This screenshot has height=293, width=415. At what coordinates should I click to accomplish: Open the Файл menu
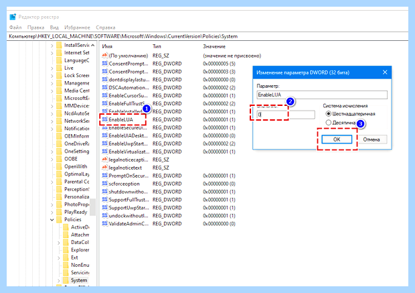coord(15,27)
